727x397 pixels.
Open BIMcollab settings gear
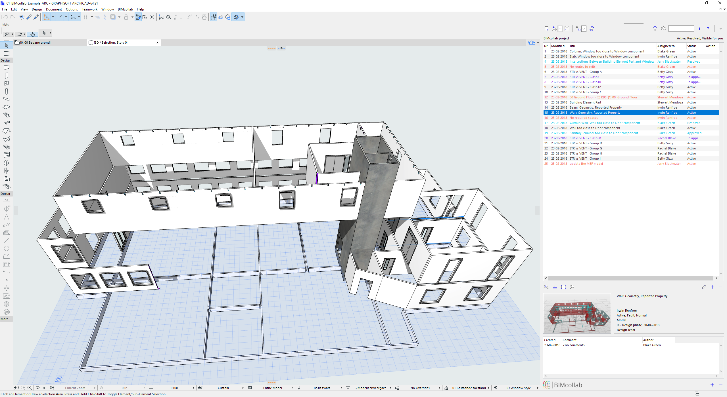[x=663, y=28]
